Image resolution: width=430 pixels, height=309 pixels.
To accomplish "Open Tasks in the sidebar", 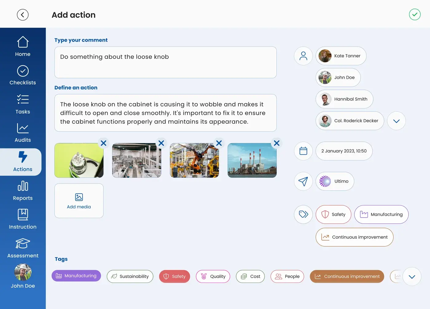I will (23, 104).
